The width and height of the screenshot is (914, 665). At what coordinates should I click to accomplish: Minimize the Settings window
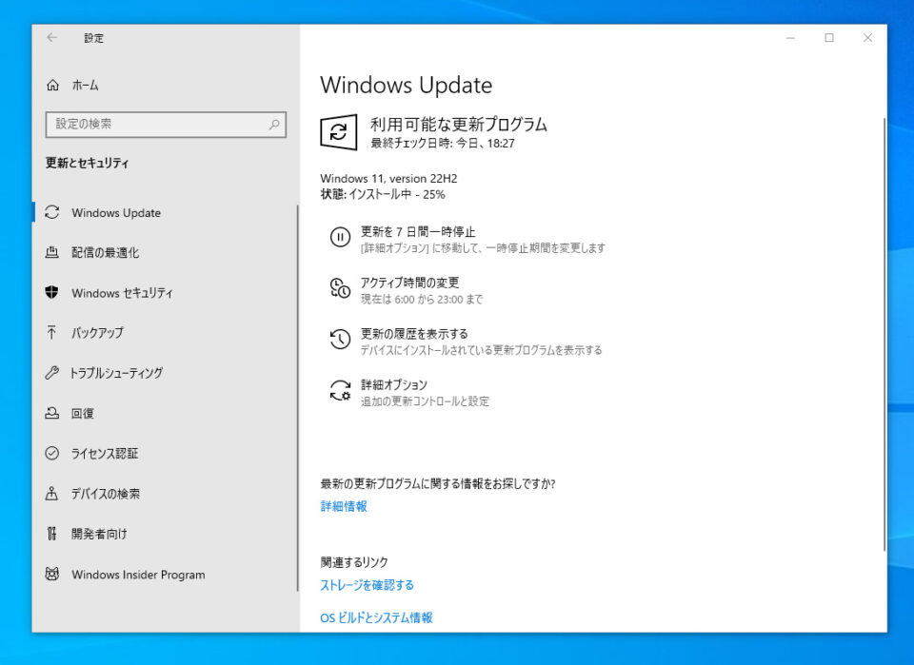point(790,38)
